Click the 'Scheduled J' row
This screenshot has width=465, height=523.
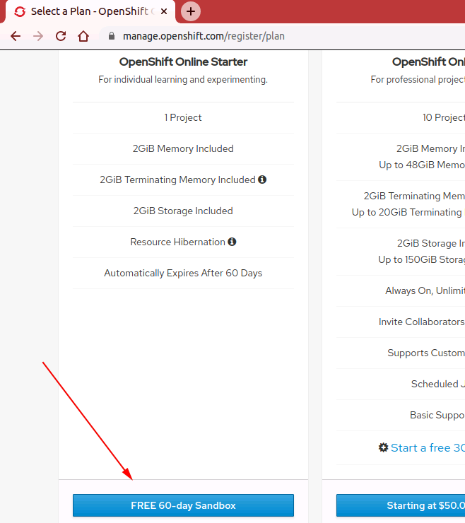pos(401,384)
